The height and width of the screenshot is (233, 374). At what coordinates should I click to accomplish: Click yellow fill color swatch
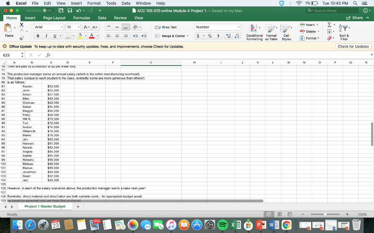tap(80, 36)
